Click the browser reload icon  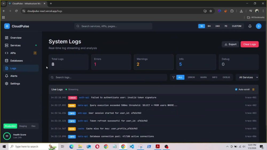(16, 11)
